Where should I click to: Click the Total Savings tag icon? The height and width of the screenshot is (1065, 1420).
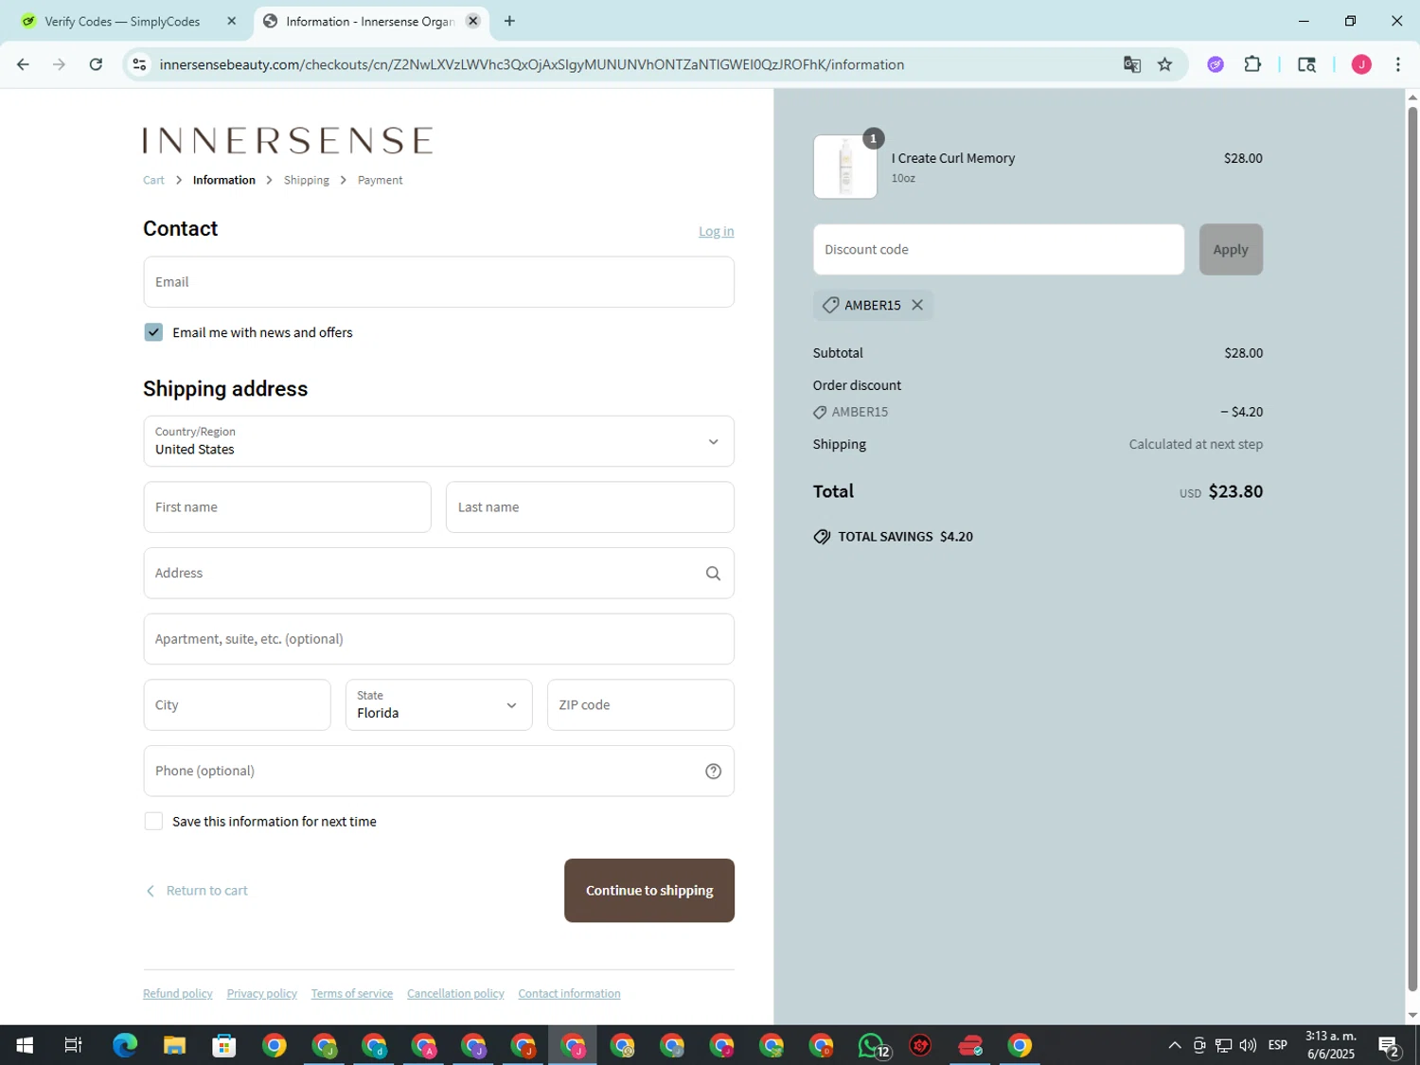pyautogui.click(x=822, y=537)
